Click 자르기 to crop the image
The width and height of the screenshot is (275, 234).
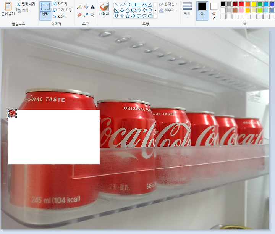[x=60, y=4]
